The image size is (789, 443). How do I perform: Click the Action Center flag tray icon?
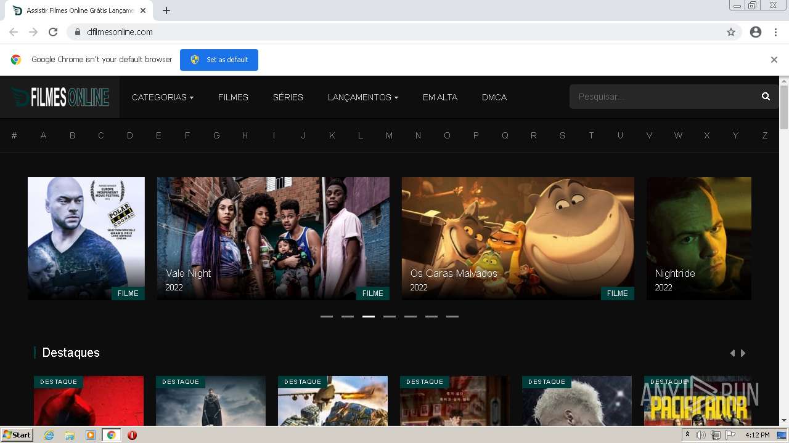[x=730, y=435]
